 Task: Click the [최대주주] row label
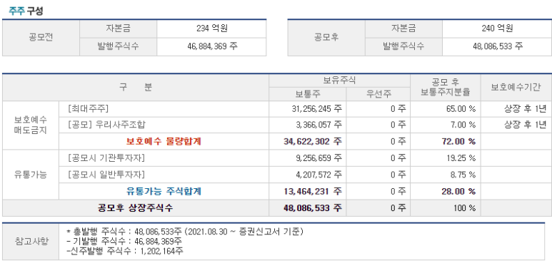88,109
